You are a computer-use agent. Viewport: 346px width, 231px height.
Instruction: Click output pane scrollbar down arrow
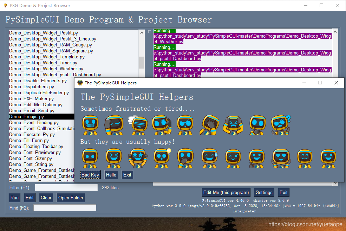pyautogui.click(x=335, y=183)
